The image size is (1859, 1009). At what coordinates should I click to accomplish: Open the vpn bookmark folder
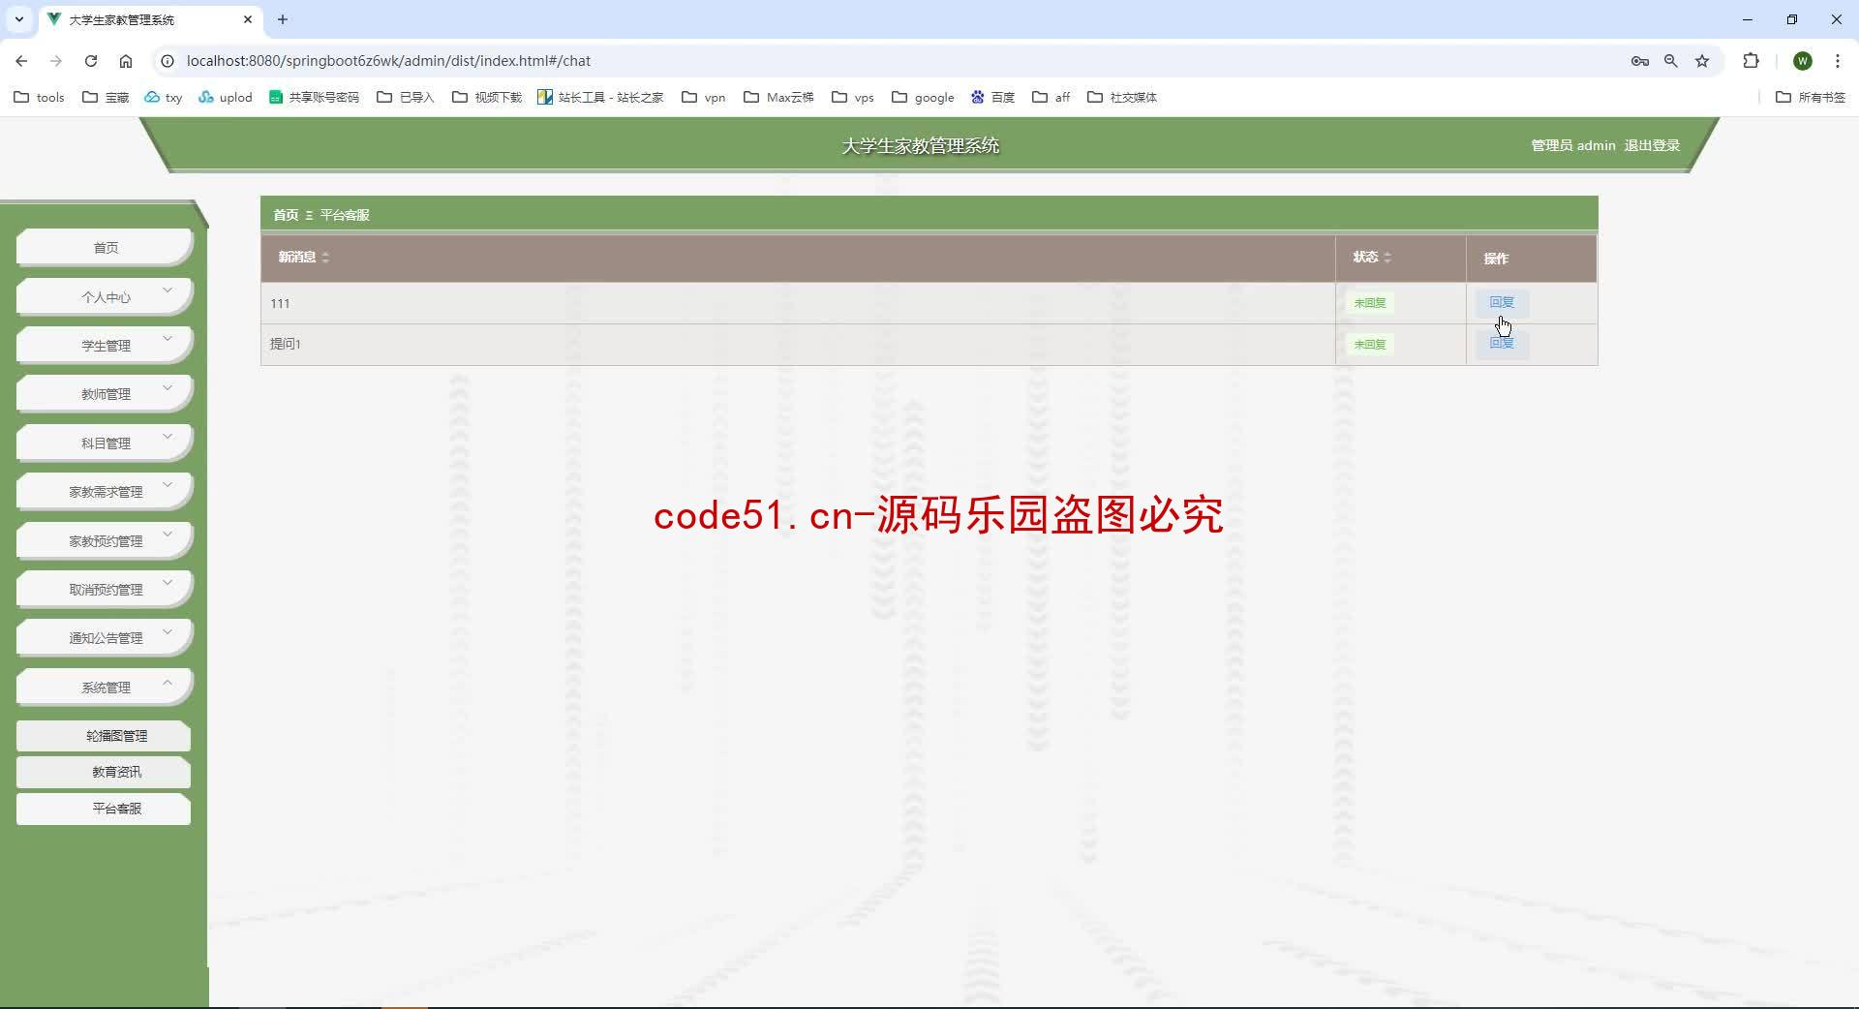tap(704, 97)
